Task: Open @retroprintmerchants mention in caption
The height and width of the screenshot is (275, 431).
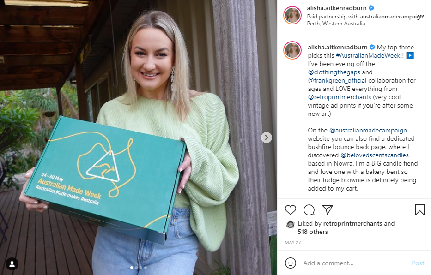Action: click(x=340, y=97)
